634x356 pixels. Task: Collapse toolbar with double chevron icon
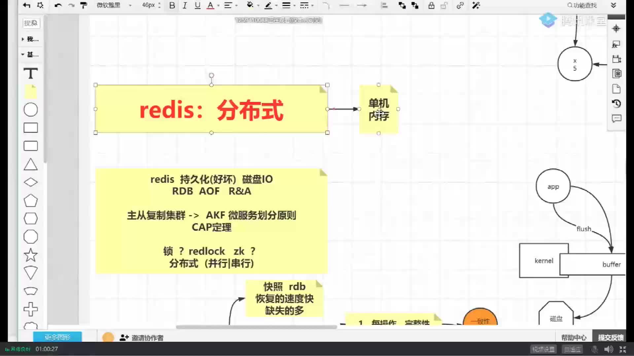point(614,5)
